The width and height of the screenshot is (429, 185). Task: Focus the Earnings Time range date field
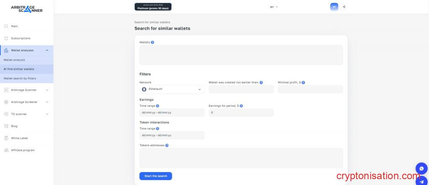pos(172,112)
